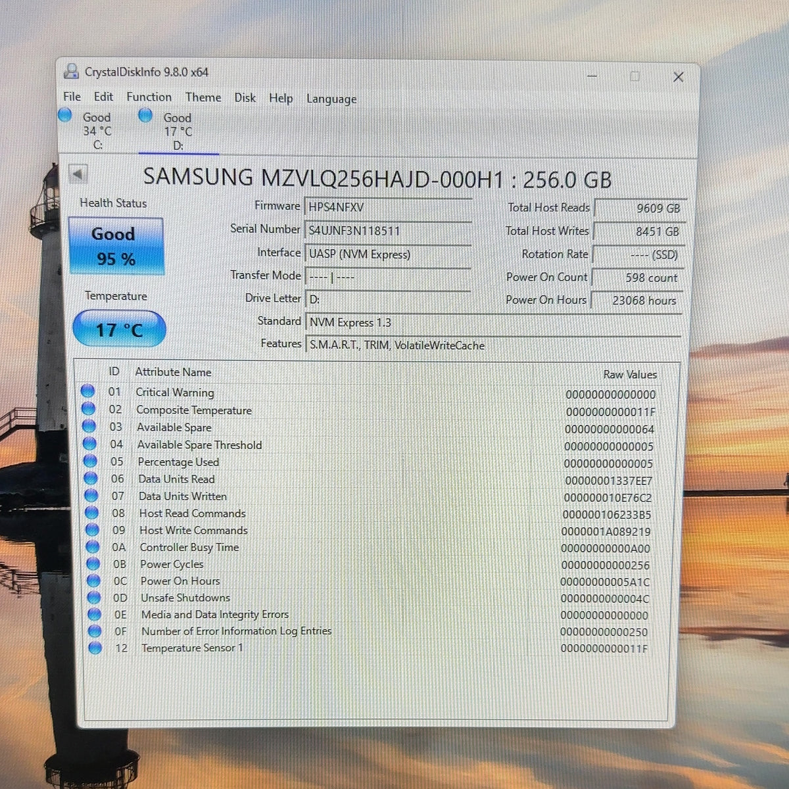Click the Power On Count value 598 count

(x=638, y=277)
